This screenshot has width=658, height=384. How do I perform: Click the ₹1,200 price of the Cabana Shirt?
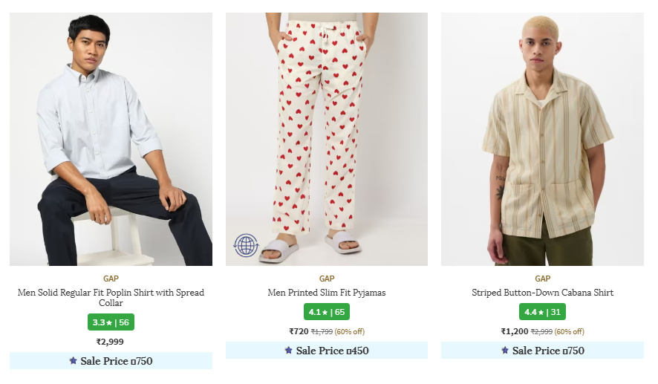coord(515,332)
